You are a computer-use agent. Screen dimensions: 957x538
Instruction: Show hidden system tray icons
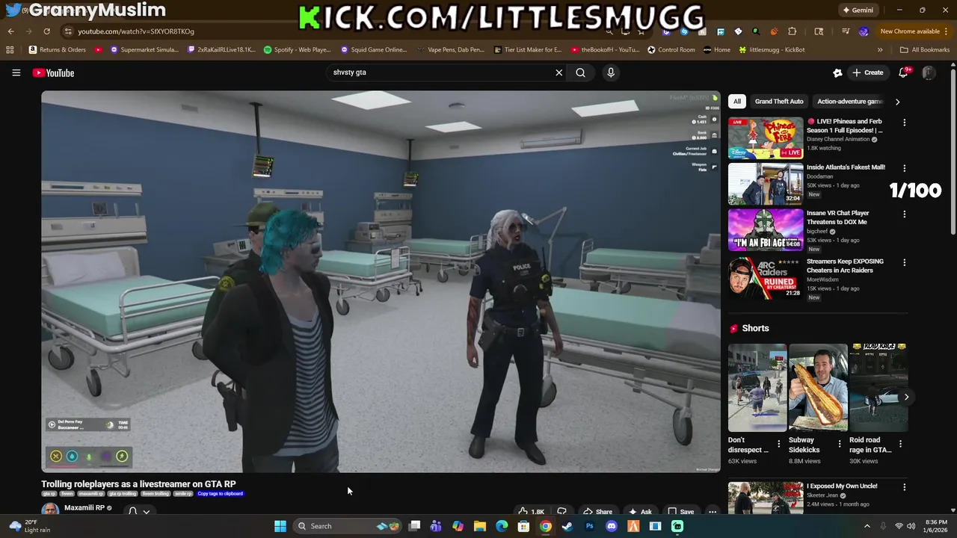click(x=867, y=526)
